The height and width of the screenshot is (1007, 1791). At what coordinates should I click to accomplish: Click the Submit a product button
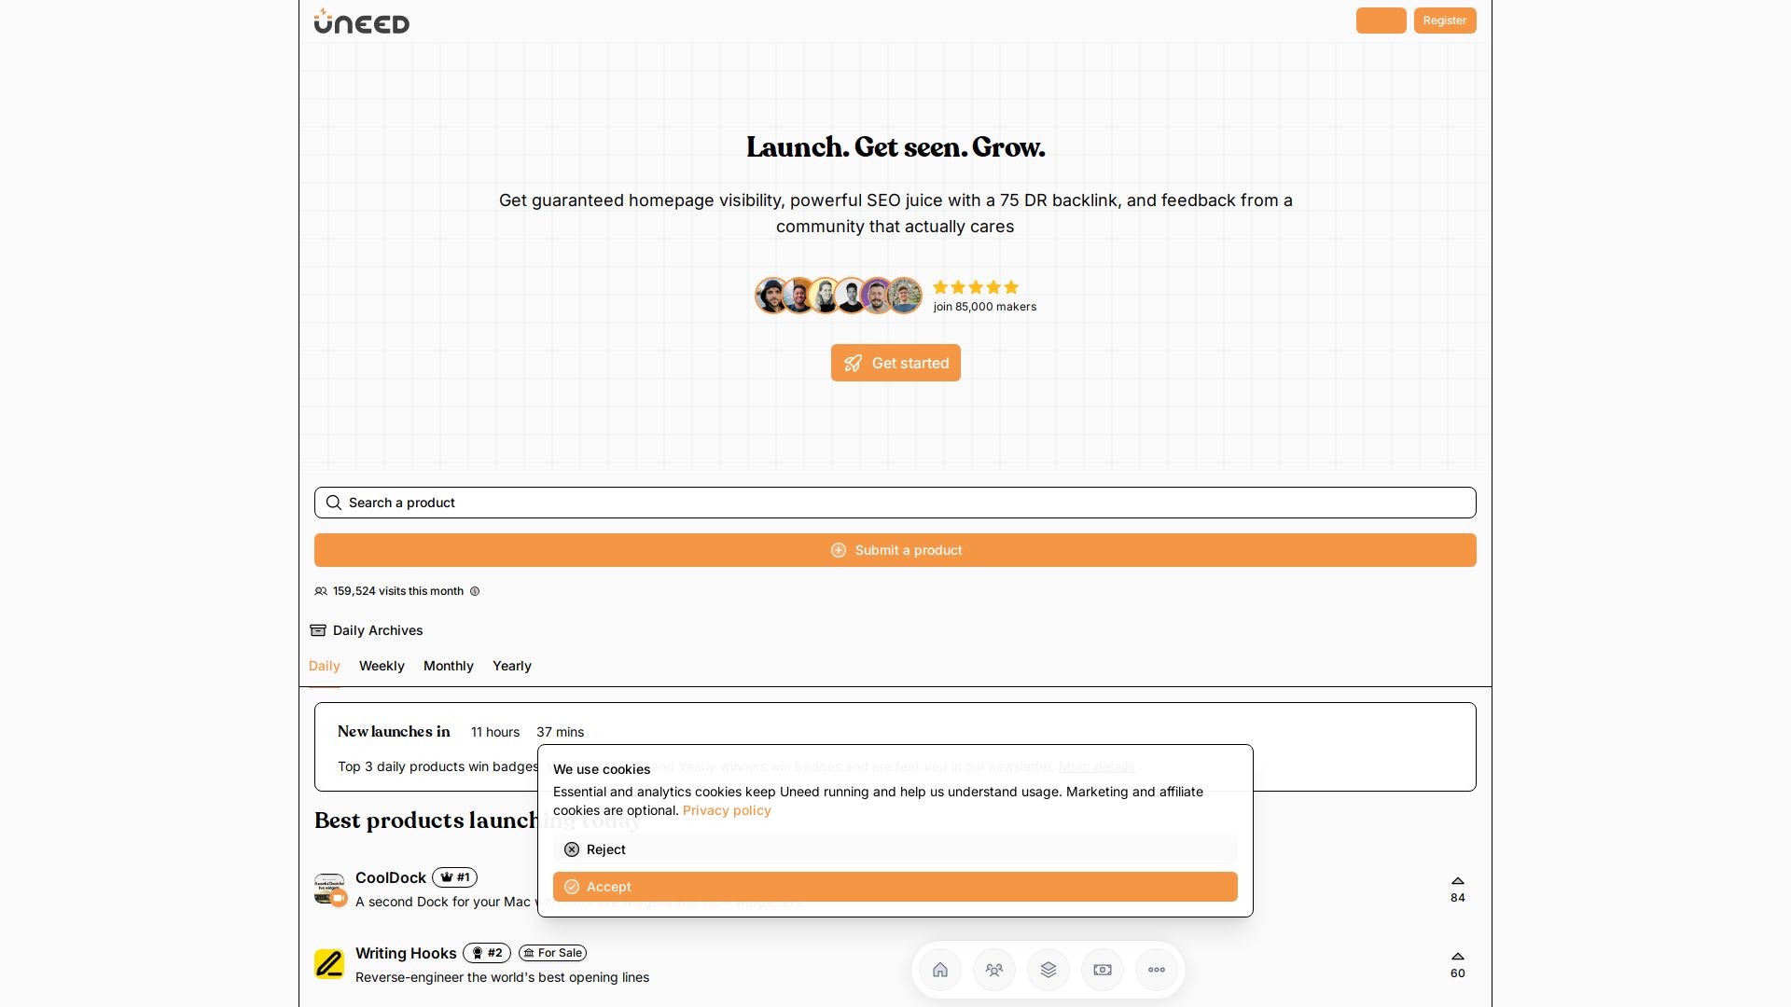coord(895,550)
